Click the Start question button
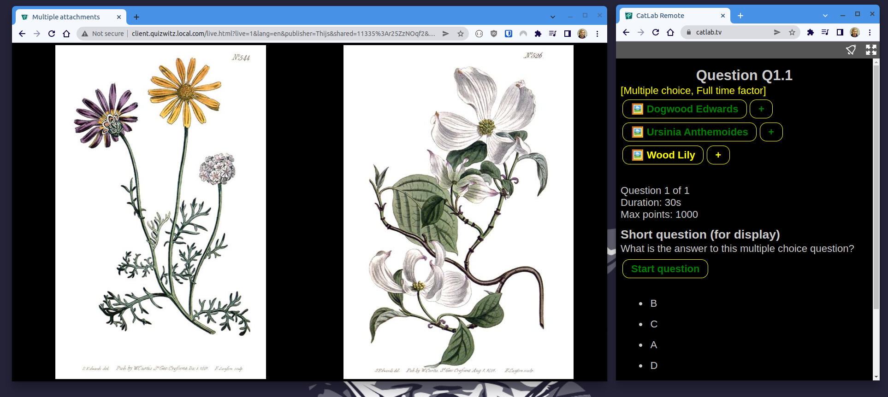The width and height of the screenshot is (888, 397). pos(665,269)
